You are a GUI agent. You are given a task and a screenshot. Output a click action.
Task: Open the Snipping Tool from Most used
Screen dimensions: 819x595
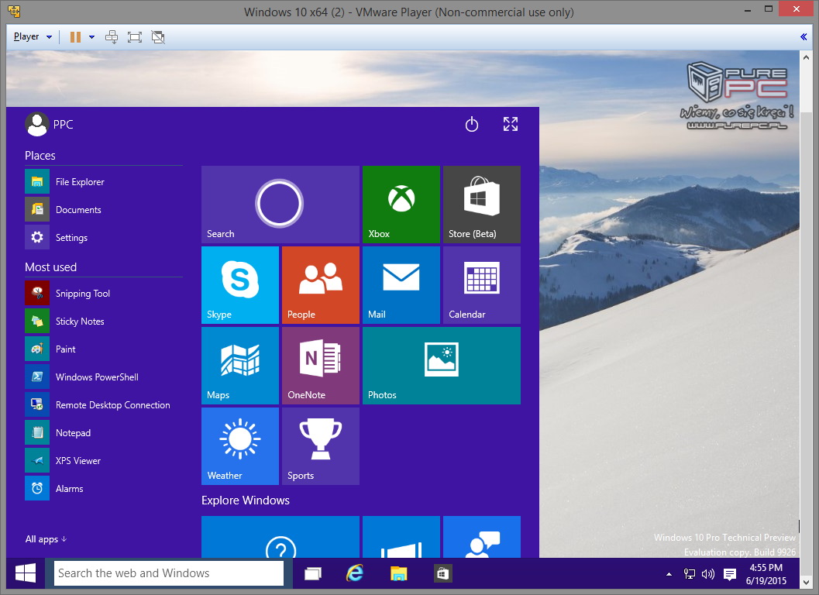(x=82, y=294)
